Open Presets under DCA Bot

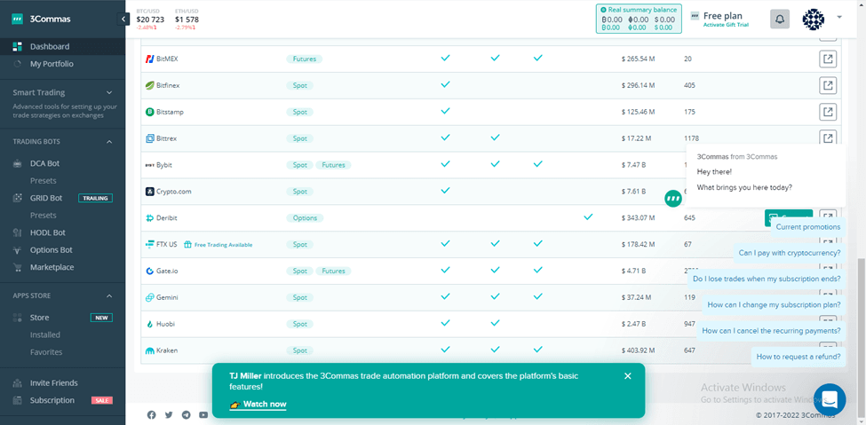[x=44, y=180]
